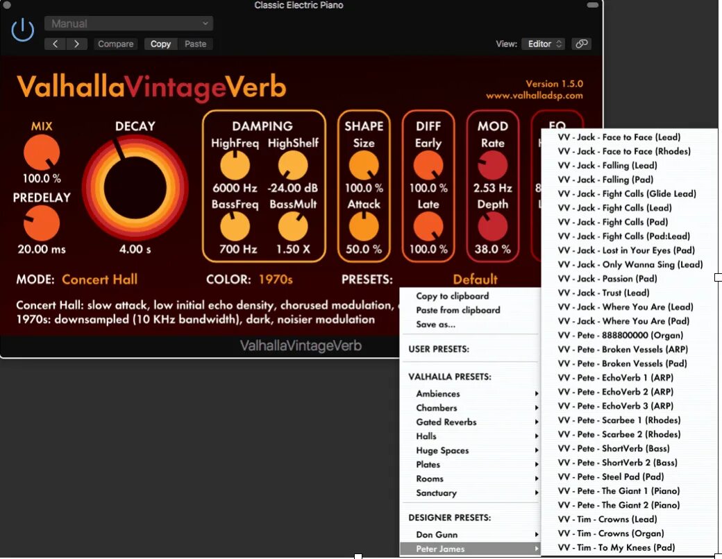
Task: Load VV - Pete - The Giant 1 (Piano)
Action: pos(630,491)
